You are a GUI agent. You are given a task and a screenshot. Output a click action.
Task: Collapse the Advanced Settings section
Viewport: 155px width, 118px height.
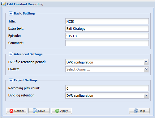(x=11, y=54)
